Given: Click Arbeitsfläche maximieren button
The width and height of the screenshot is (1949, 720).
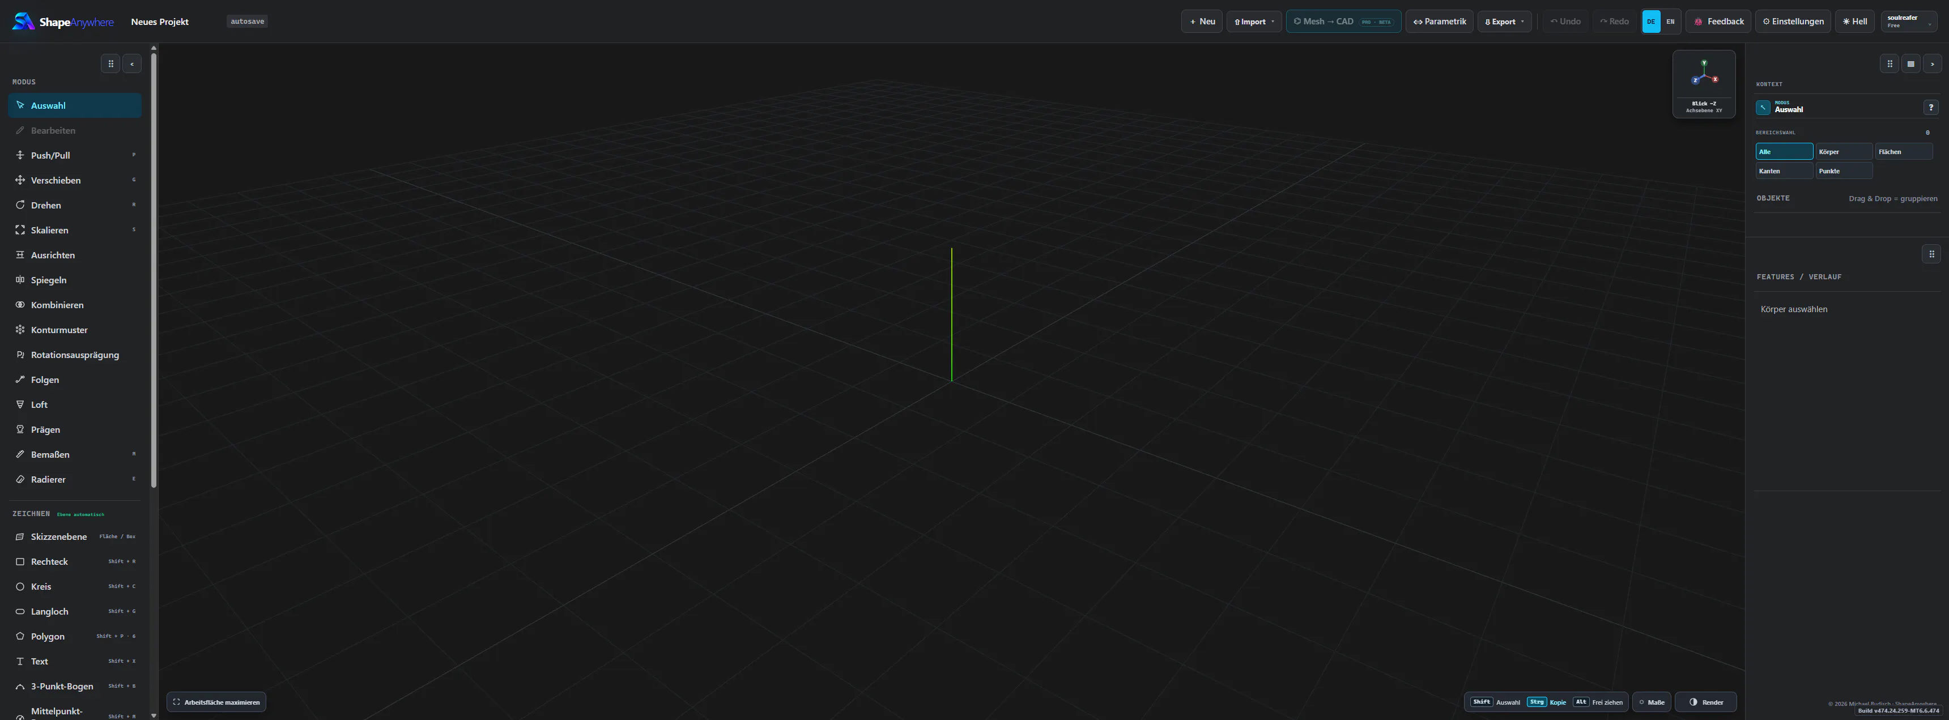Looking at the screenshot, I should click(x=216, y=702).
